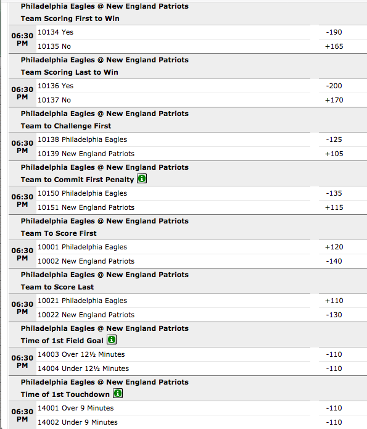Screen dimensions: 367x429
Task: Click the Team To Score First heading
Action: pyautogui.click(x=59, y=233)
